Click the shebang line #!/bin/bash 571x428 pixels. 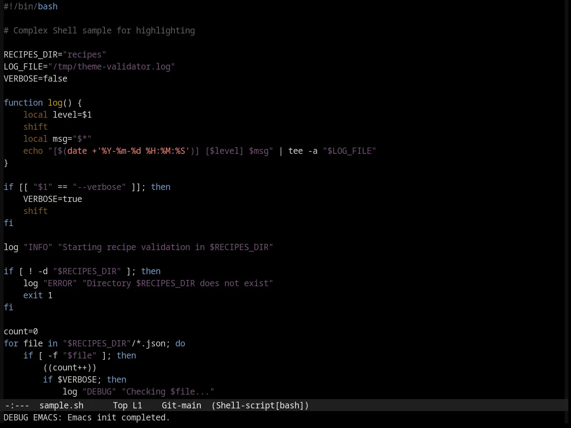(31, 6)
